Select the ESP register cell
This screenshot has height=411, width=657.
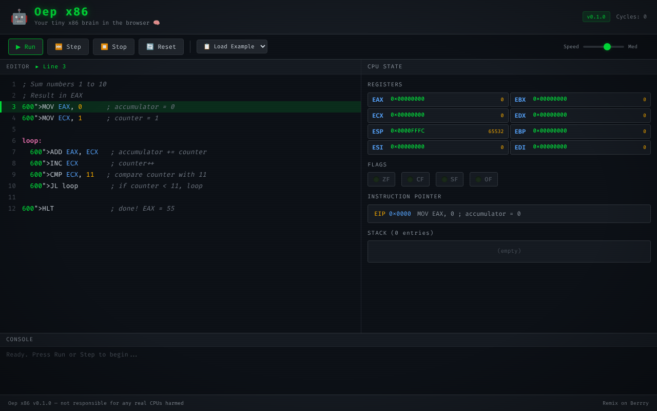438,132
